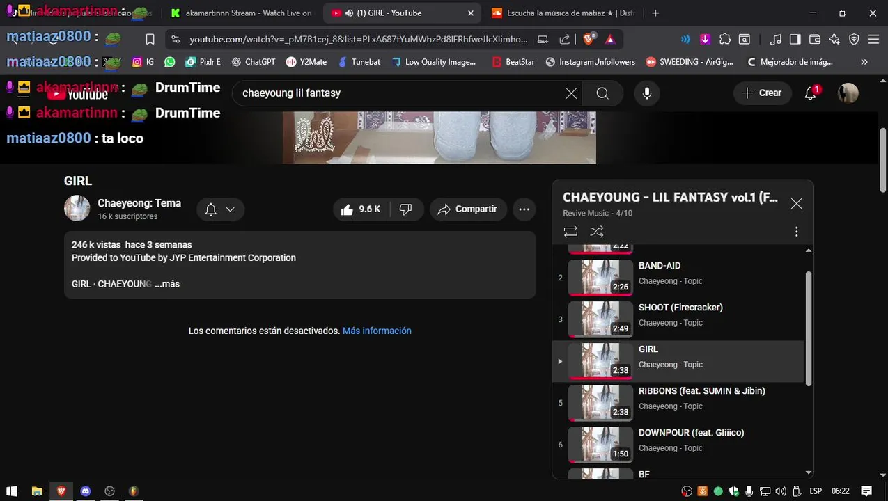Viewport: 888px width, 501px height.
Task: Open the YouTube account avatar menu
Action: [848, 93]
